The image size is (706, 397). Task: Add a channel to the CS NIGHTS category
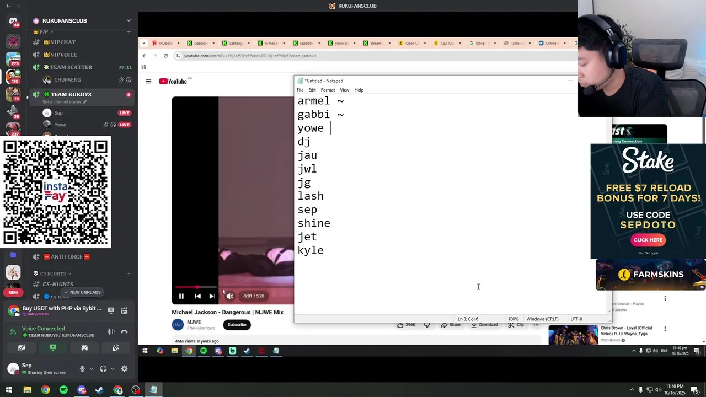[129, 273]
